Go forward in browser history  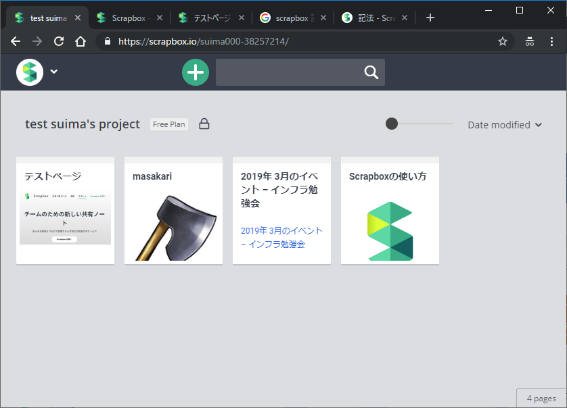[37, 41]
